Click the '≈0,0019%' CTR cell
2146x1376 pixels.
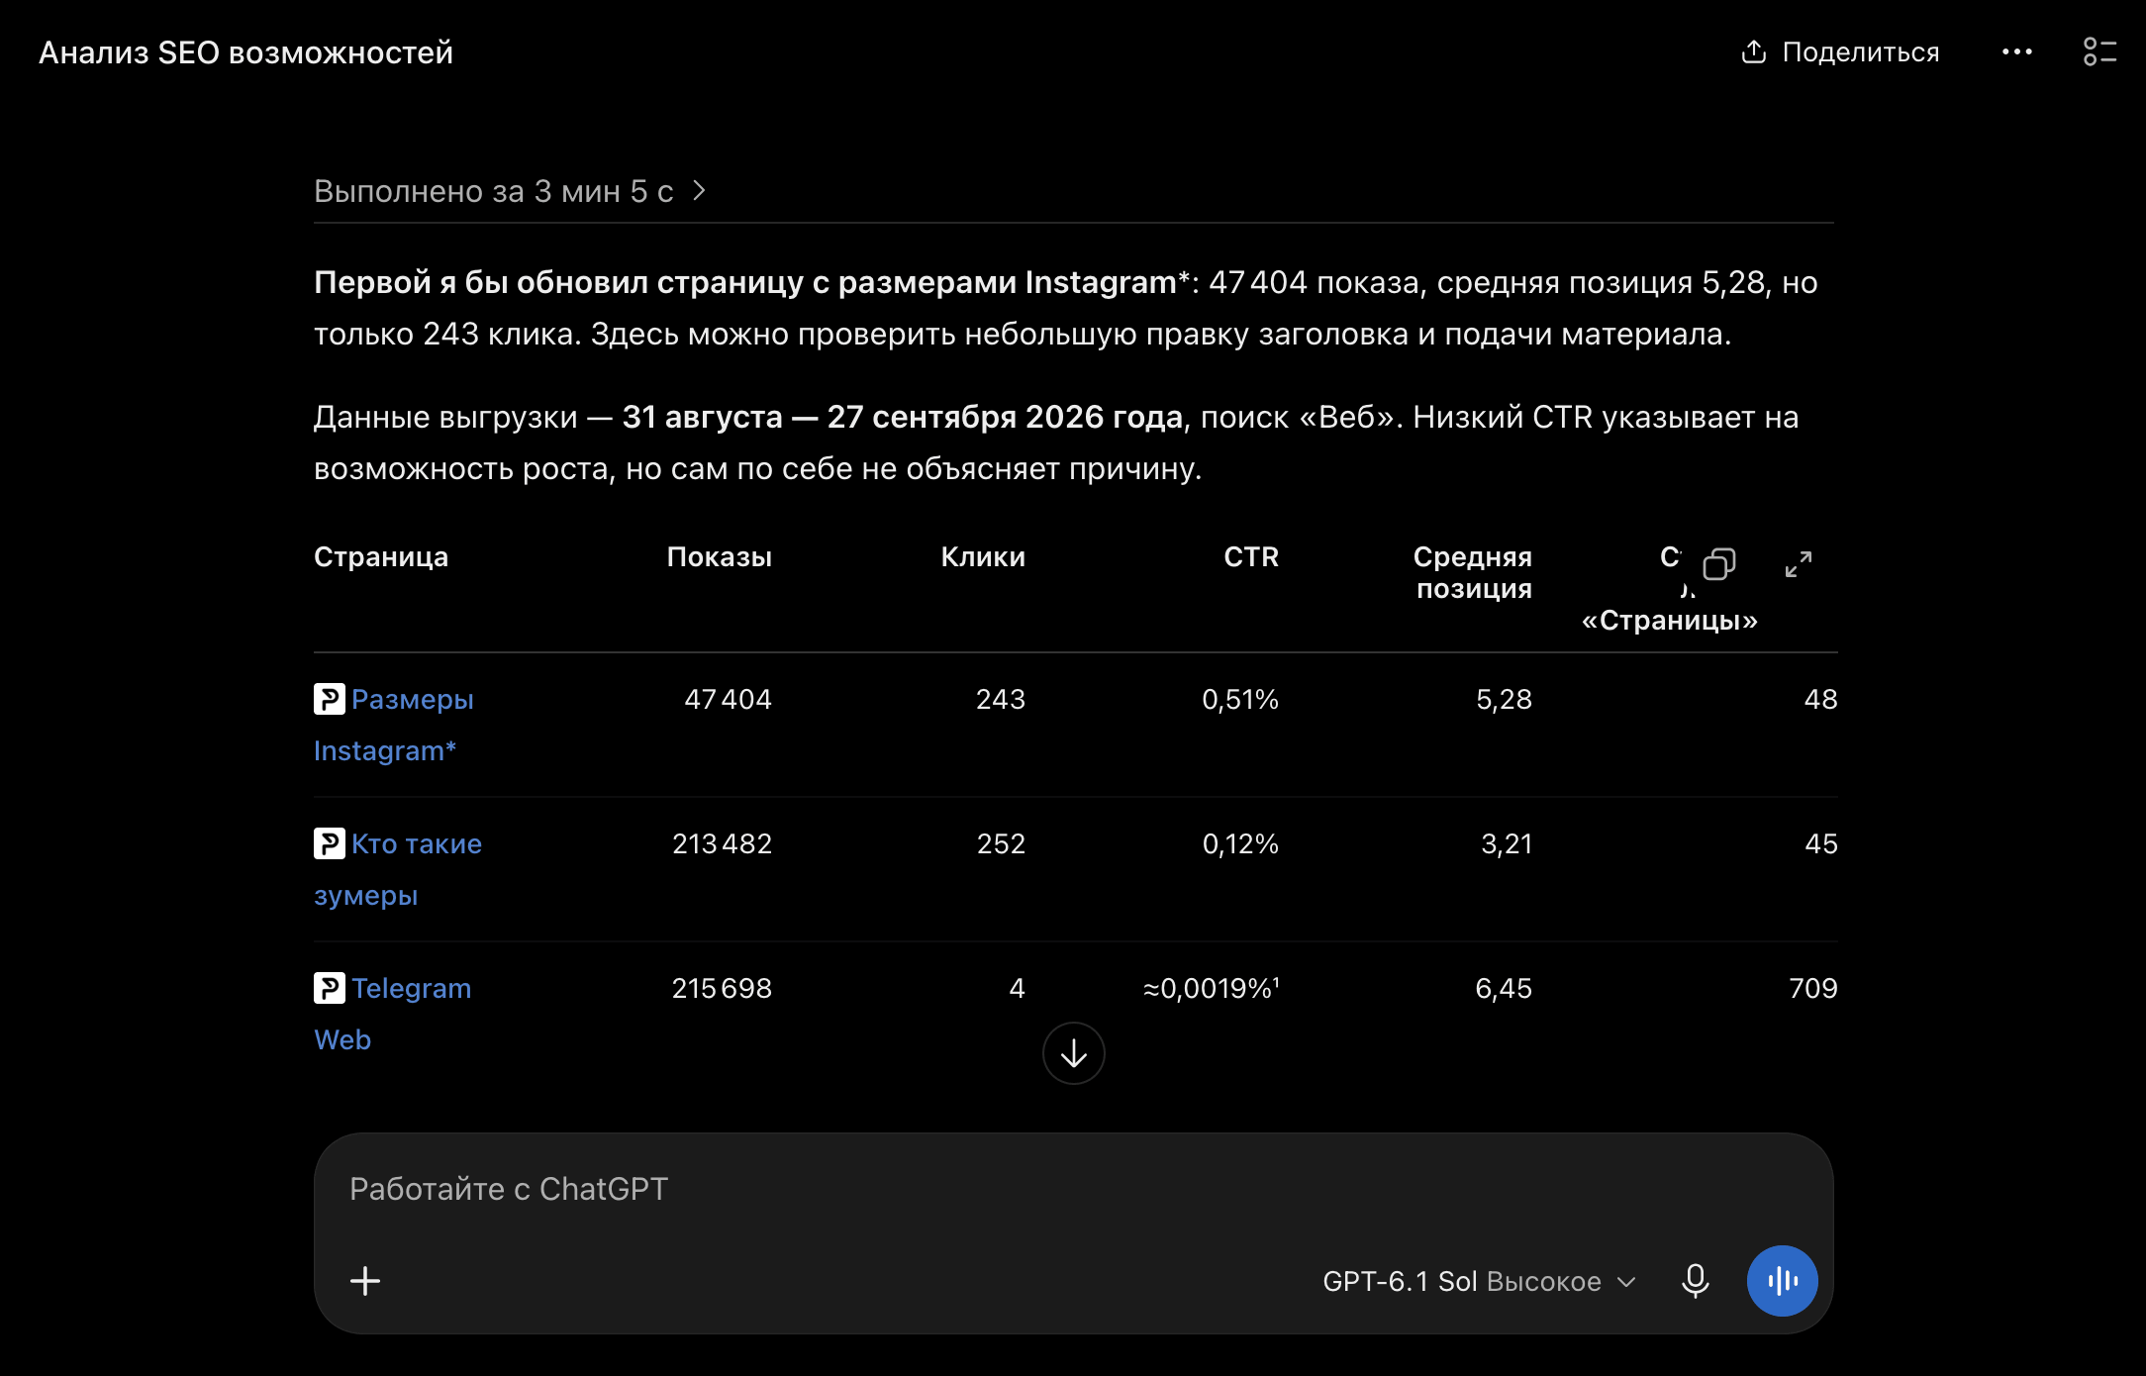pyautogui.click(x=1212, y=988)
